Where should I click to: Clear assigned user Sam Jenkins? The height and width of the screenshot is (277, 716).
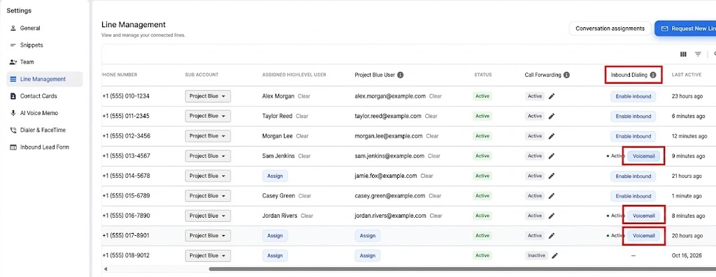[x=305, y=156]
